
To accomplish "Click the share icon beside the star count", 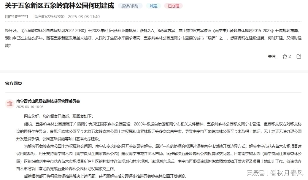I will tap(299, 57).
